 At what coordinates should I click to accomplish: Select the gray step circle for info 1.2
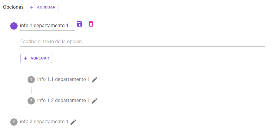coord(31,101)
